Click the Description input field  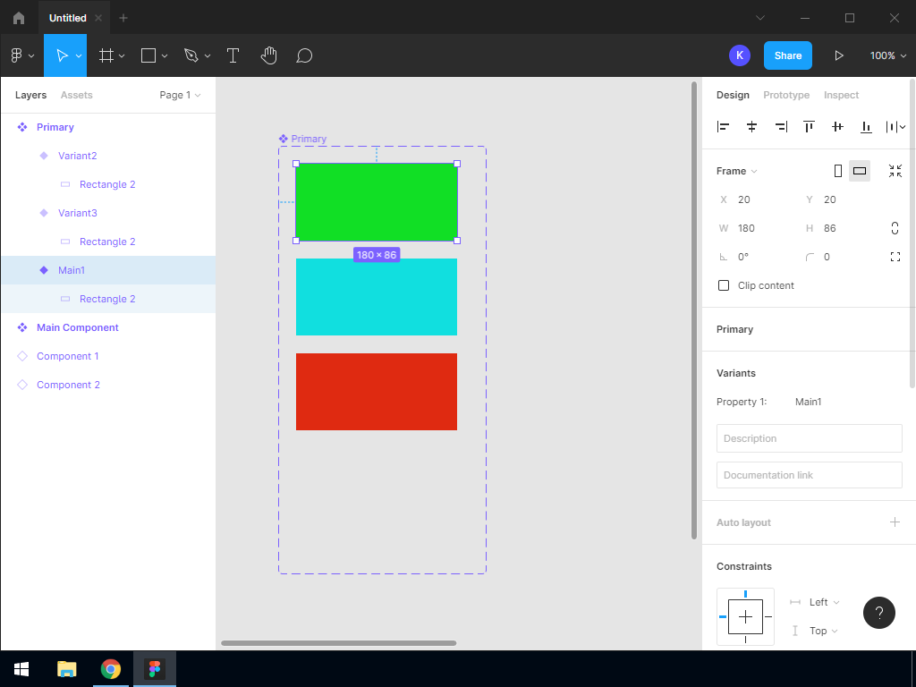809,438
